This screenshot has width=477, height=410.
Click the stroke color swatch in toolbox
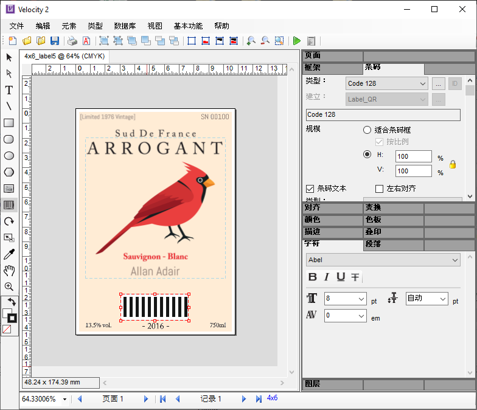pyautogui.click(x=12, y=318)
